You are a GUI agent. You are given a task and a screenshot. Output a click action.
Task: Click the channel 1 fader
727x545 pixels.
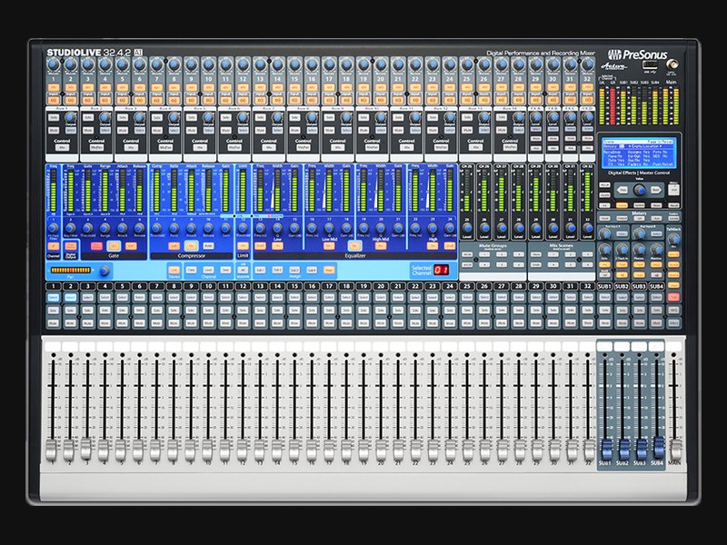click(54, 450)
